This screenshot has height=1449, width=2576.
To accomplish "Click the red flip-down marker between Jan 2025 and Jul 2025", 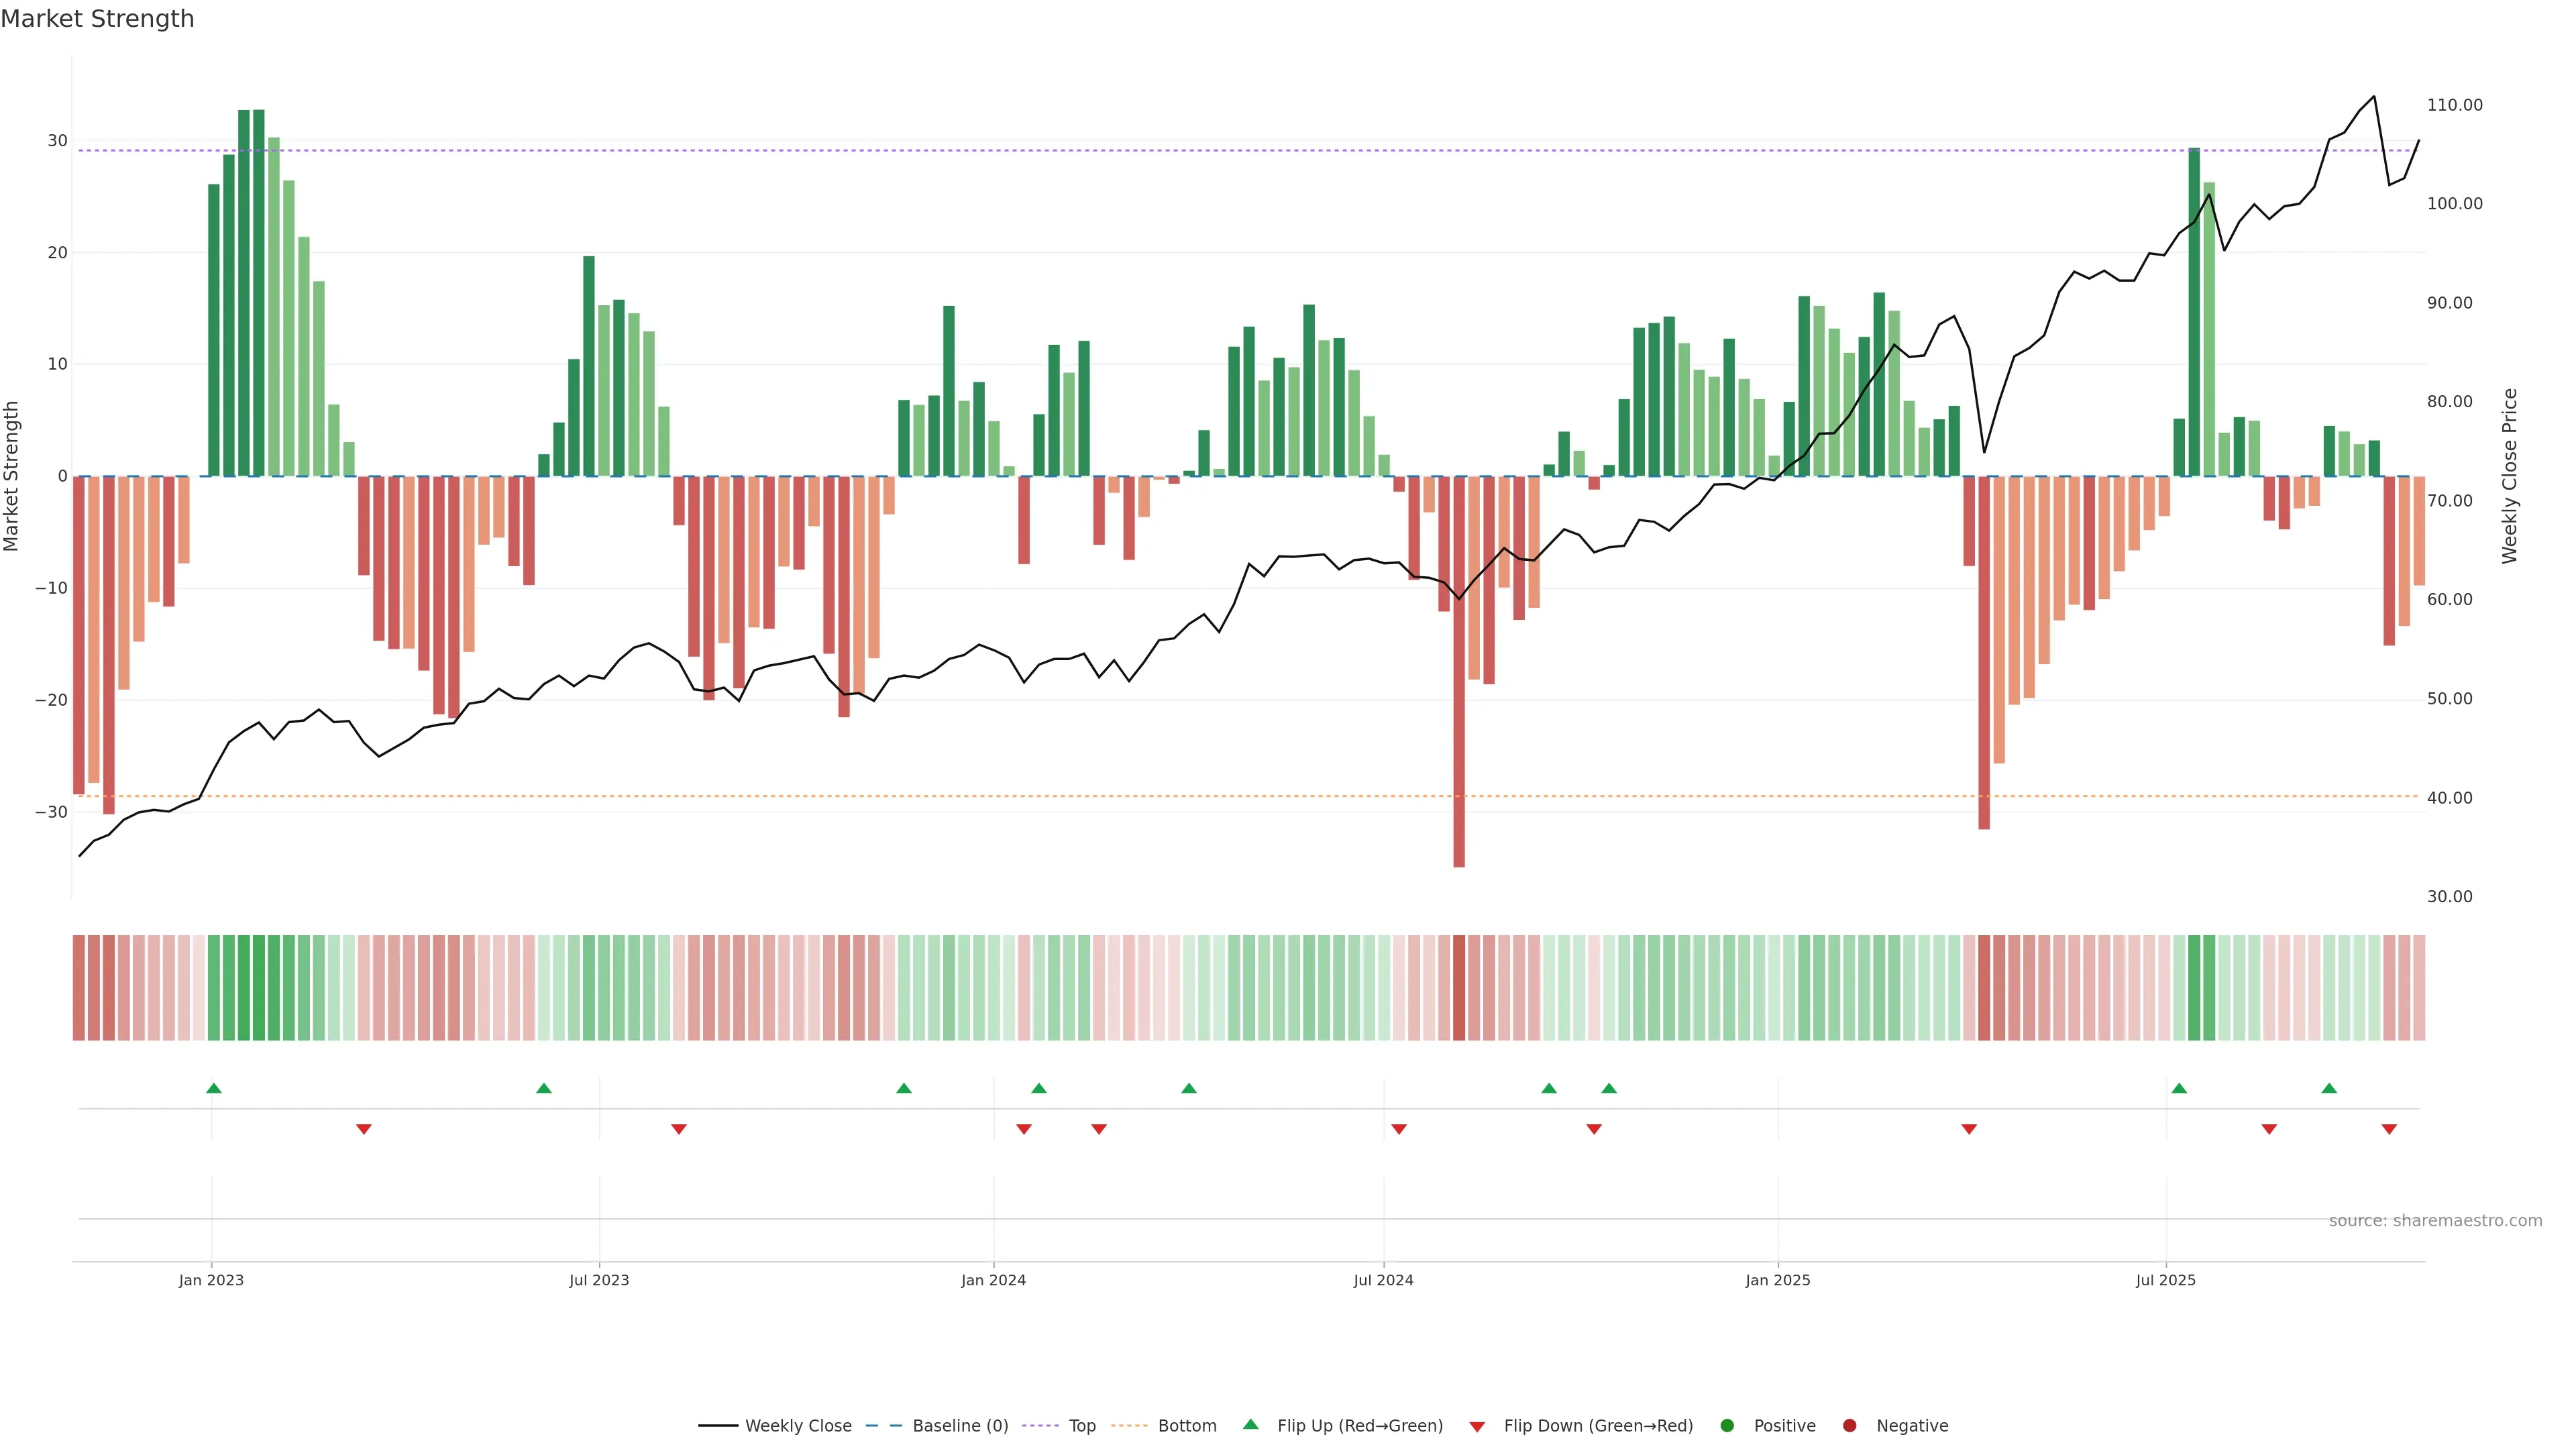I will click(1969, 1129).
